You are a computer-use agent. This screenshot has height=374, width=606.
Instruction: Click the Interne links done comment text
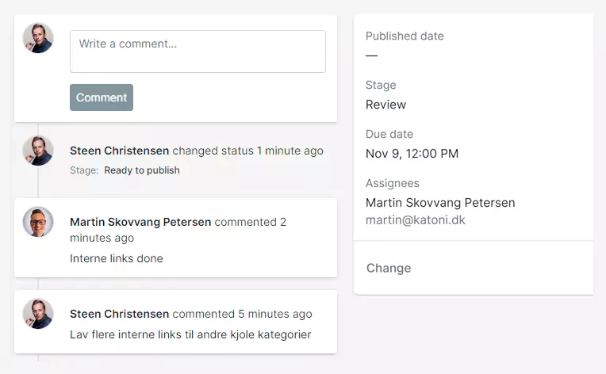point(117,258)
